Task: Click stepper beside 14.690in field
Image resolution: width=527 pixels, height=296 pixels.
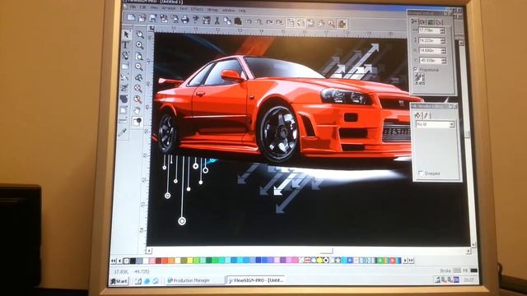Action: pyautogui.click(x=443, y=51)
